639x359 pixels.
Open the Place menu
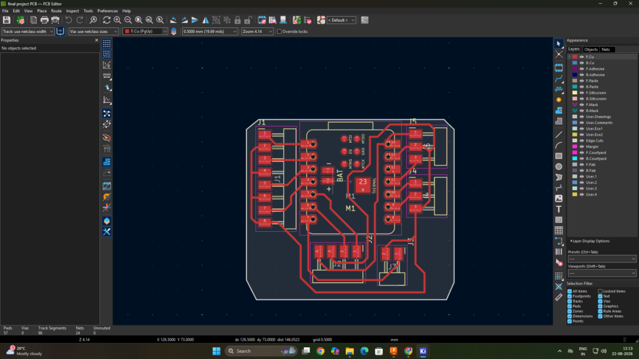click(x=42, y=11)
